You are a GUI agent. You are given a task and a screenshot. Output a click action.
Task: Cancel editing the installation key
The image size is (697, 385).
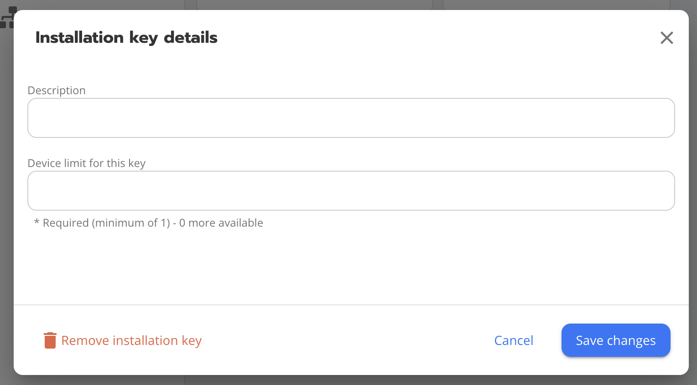[514, 340]
